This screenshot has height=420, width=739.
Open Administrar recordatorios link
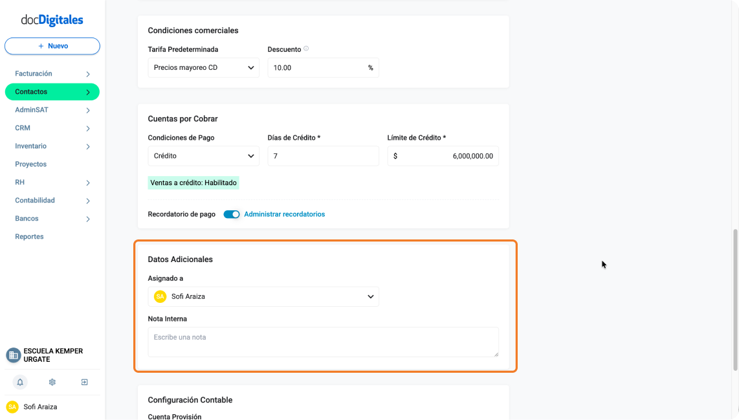[x=284, y=214]
